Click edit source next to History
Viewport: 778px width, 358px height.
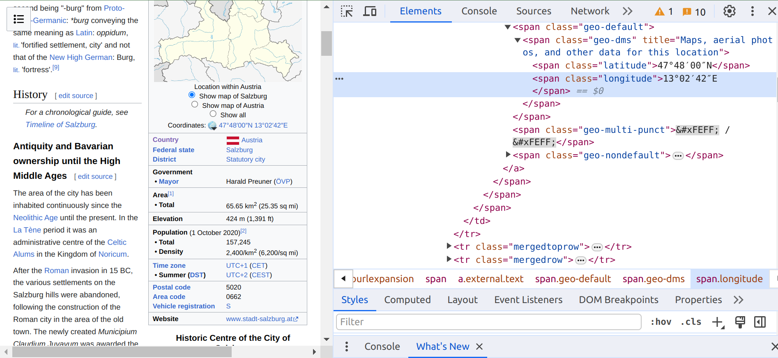[x=76, y=96]
